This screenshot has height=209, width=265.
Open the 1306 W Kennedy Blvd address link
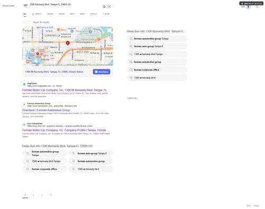tap(54, 72)
